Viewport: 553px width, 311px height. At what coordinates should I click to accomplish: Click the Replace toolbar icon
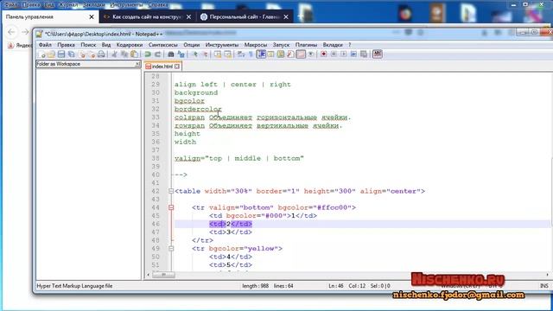181,54
